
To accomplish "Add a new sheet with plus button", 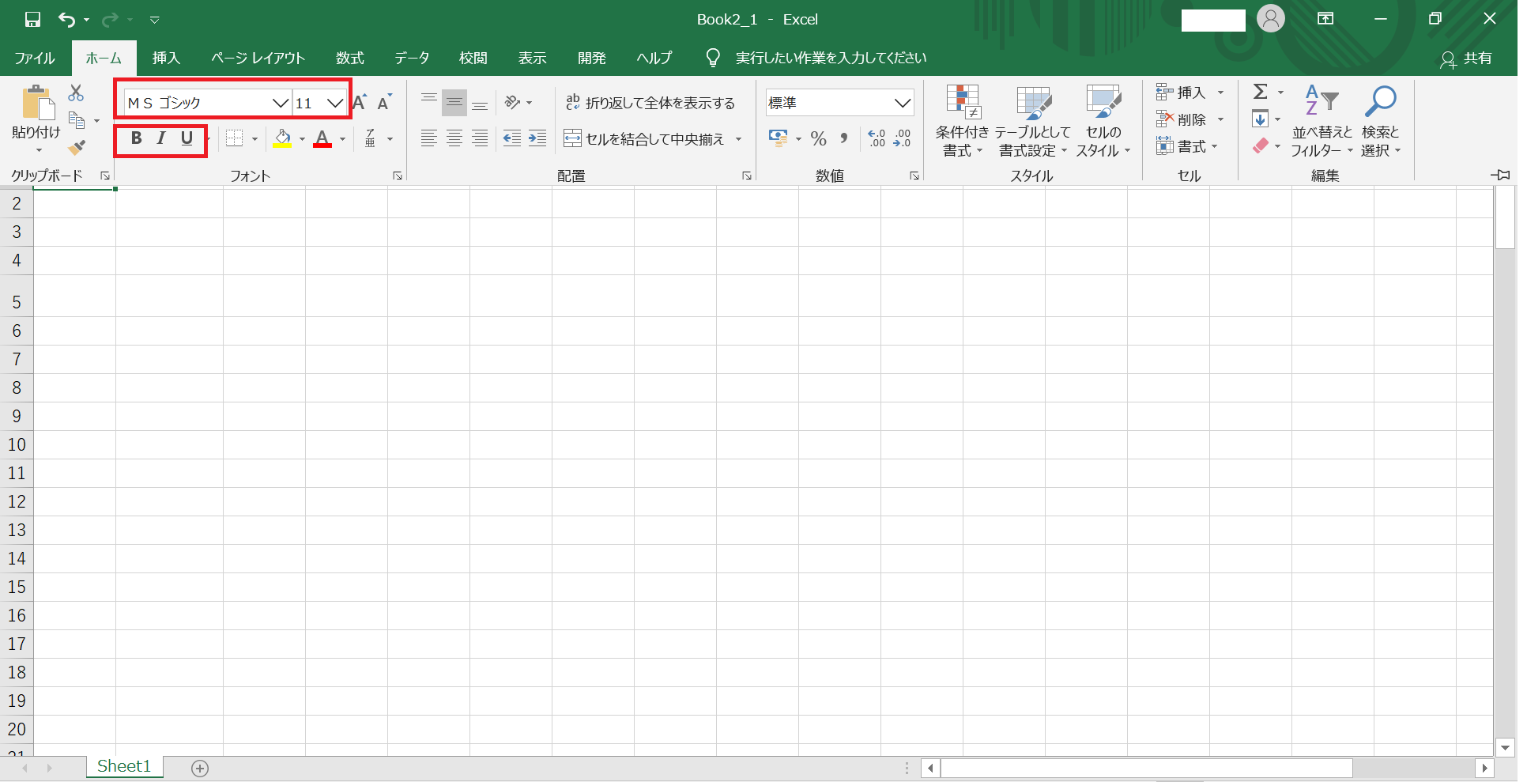I will pos(200,769).
